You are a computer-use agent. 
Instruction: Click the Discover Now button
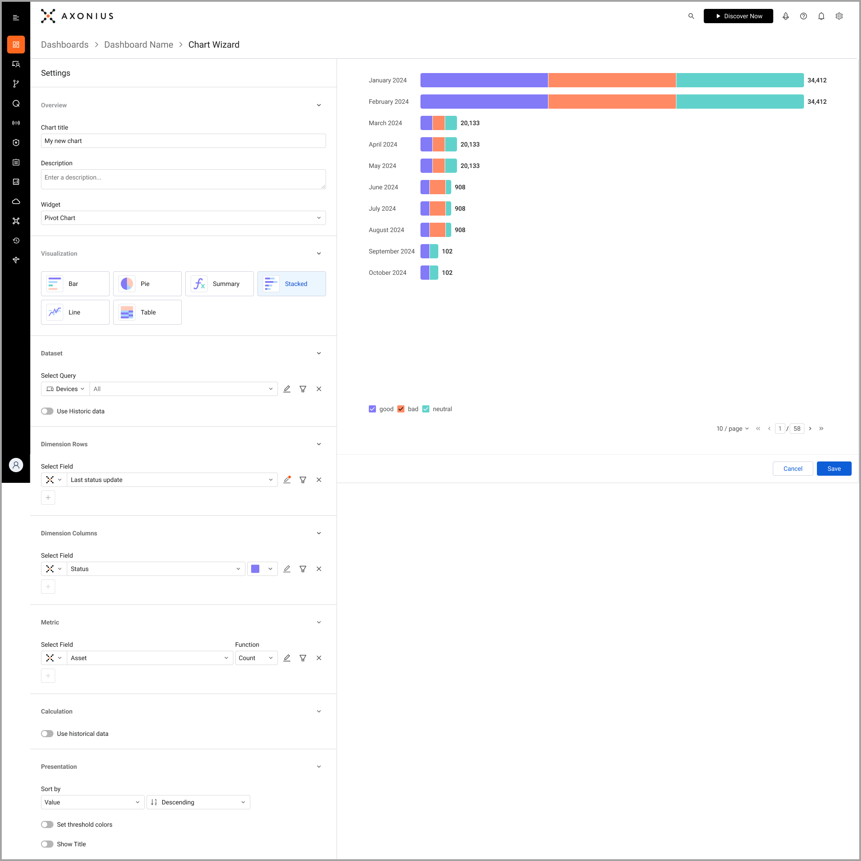[x=738, y=16]
